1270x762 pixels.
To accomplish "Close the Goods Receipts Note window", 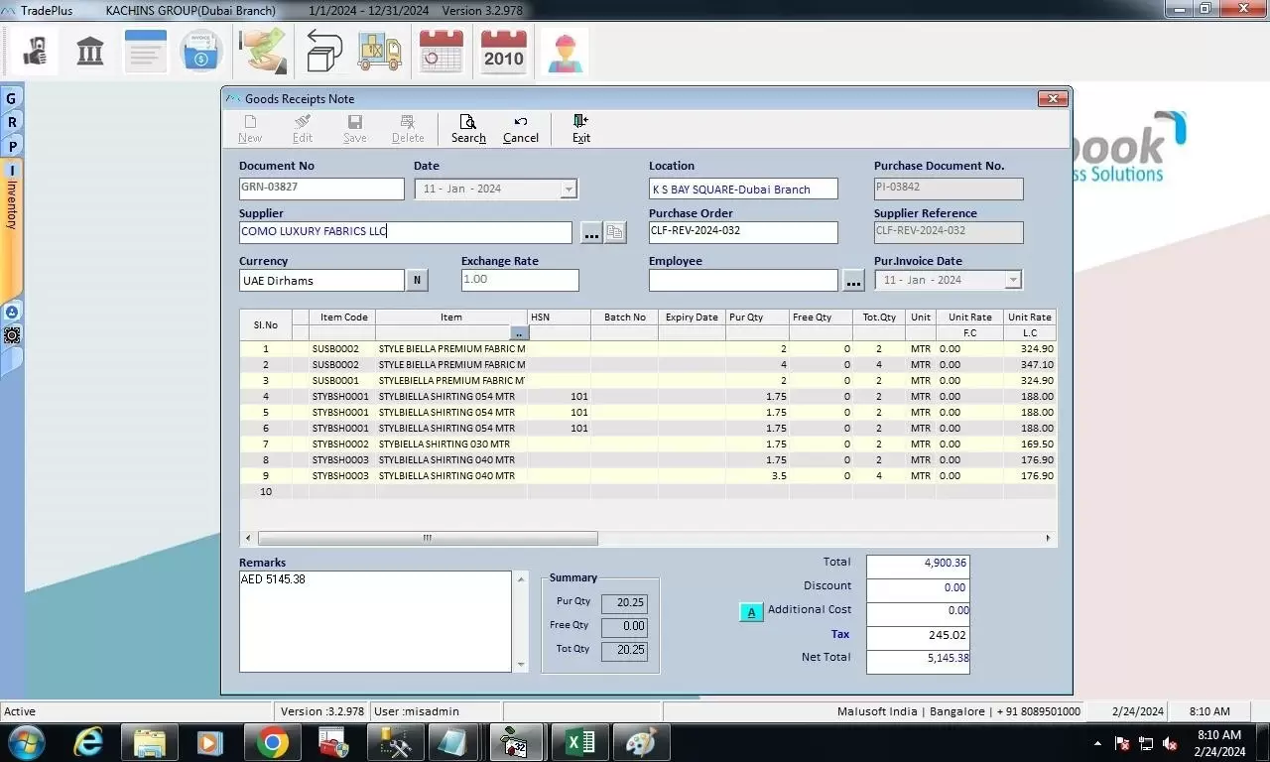I will (1053, 98).
